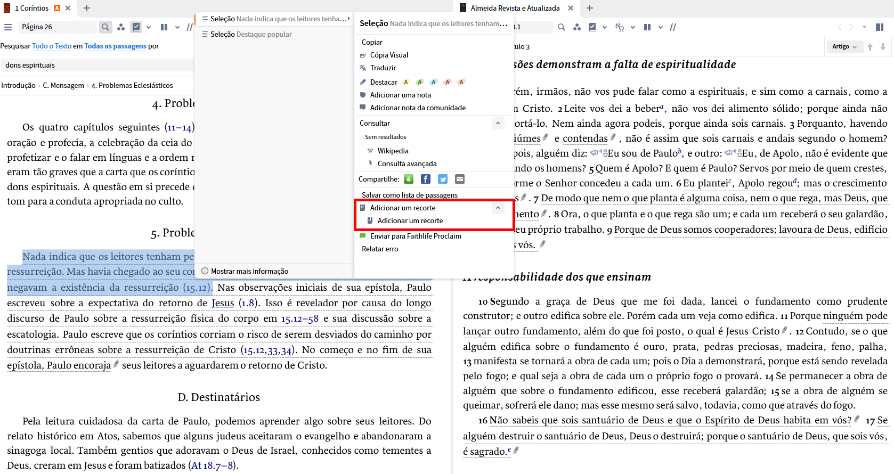Image resolution: width=894 pixels, height=474 pixels.
Task: Expand dropdown next to Almeida checkbox icon
Action: [x=605, y=27]
